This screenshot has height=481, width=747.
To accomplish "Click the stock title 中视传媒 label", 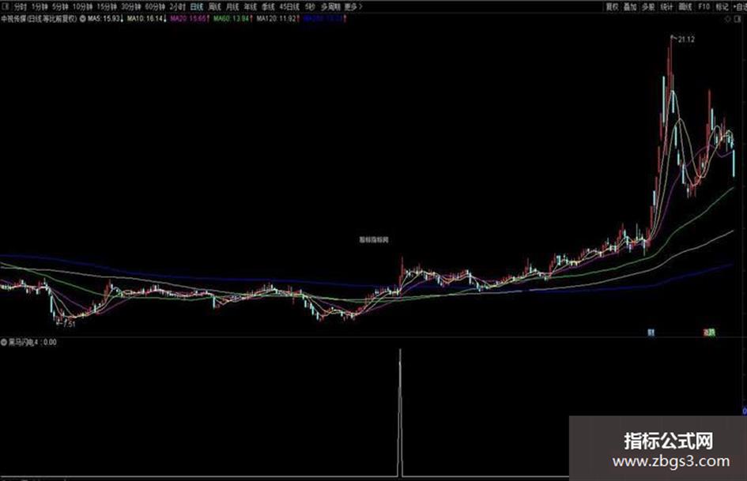I will 39,19.
